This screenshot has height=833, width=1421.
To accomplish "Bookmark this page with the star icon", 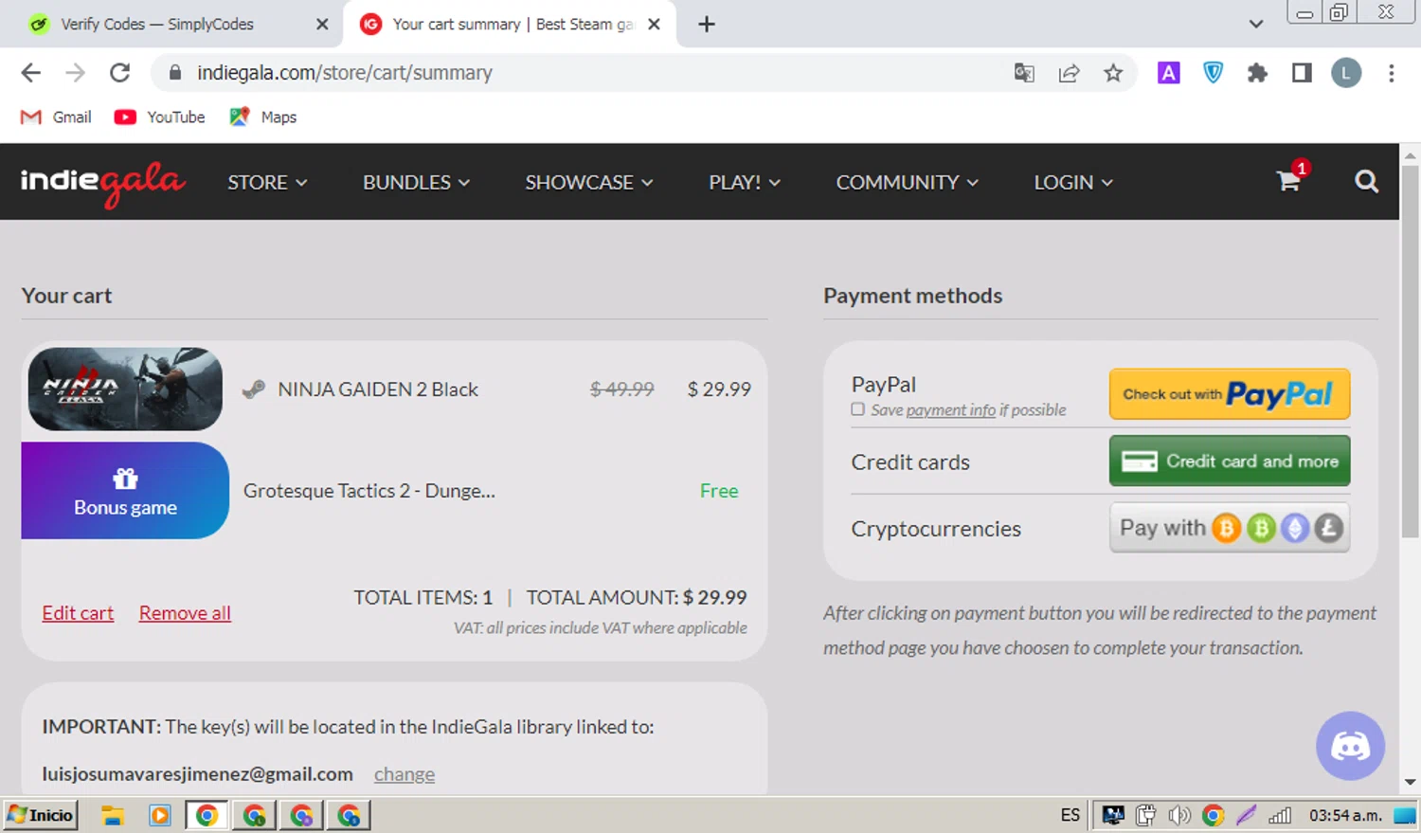I will [1113, 73].
